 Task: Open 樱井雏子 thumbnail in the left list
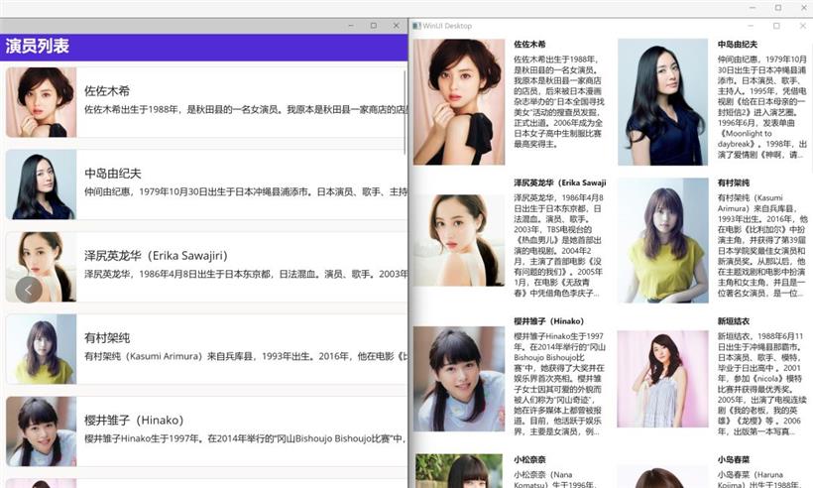coord(41,431)
